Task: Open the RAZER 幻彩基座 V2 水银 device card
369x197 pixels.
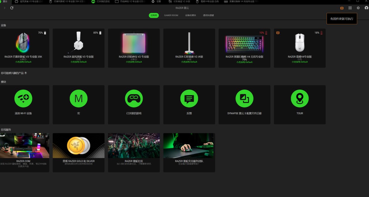Action: 189,48
